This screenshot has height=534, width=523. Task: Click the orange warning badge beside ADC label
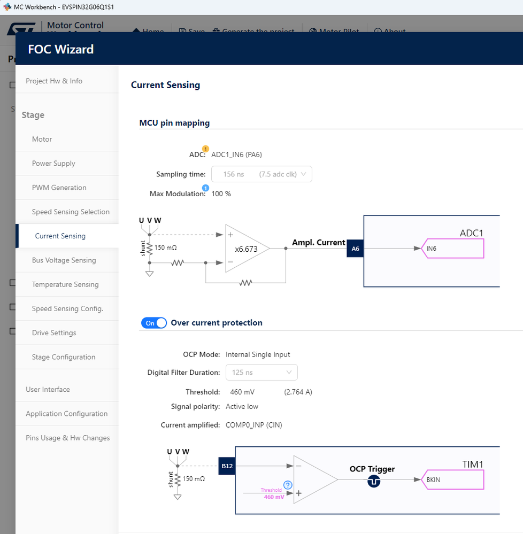tap(205, 149)
